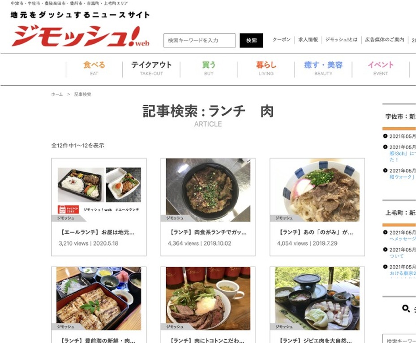
Task: Click the ジモッシュ!web site logo
Action: (x=81, y=36)
